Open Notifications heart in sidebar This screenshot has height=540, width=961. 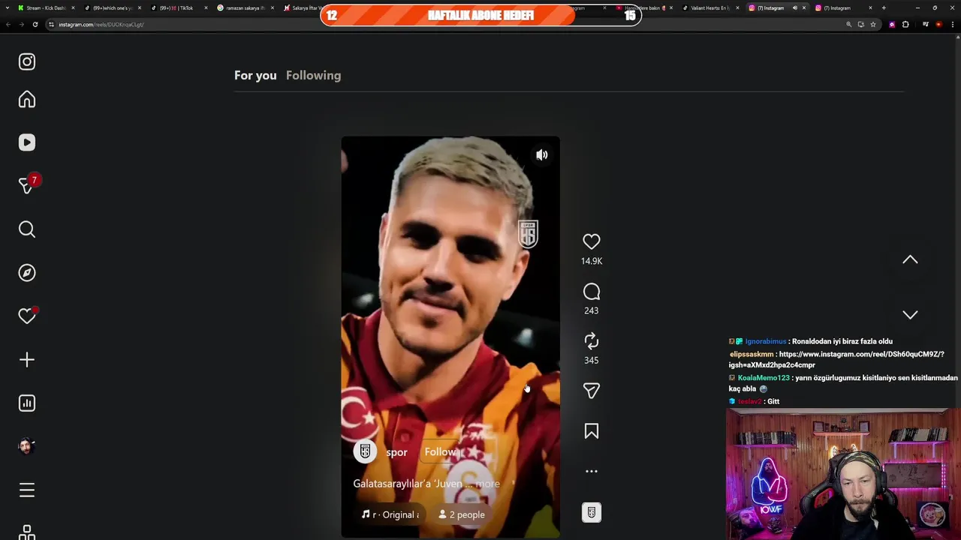27,316
